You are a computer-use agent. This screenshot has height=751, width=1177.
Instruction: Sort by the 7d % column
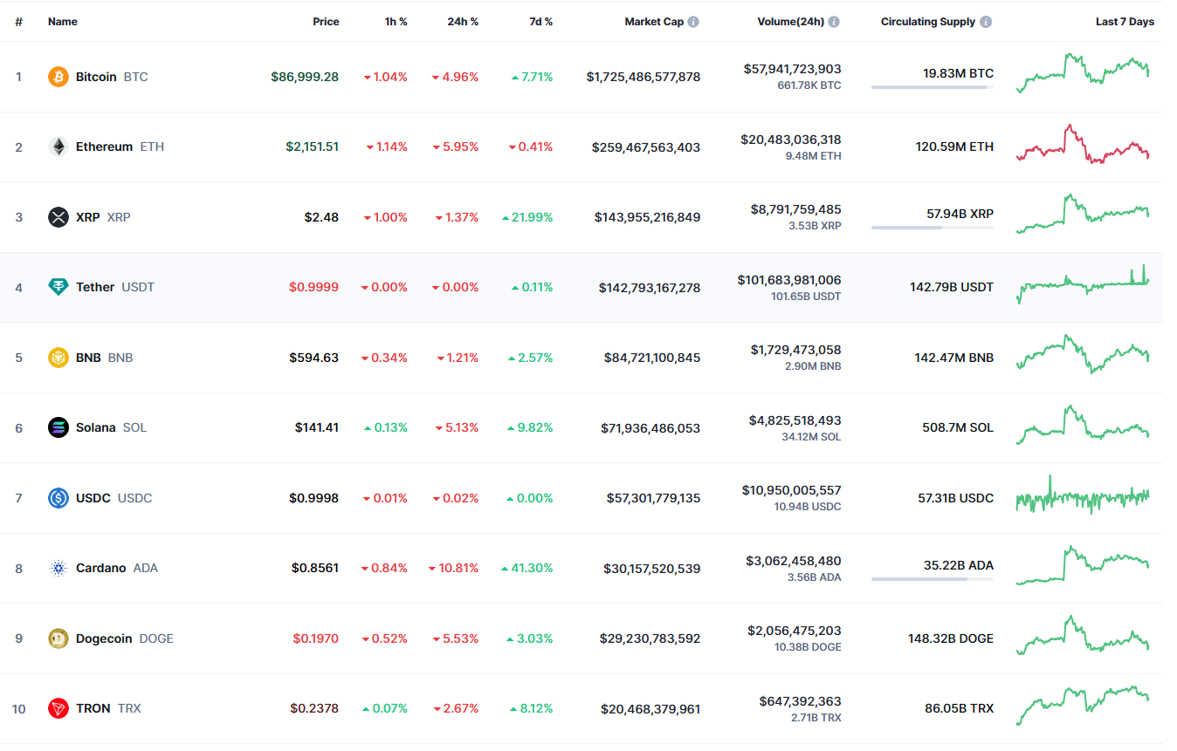point(541,22)
